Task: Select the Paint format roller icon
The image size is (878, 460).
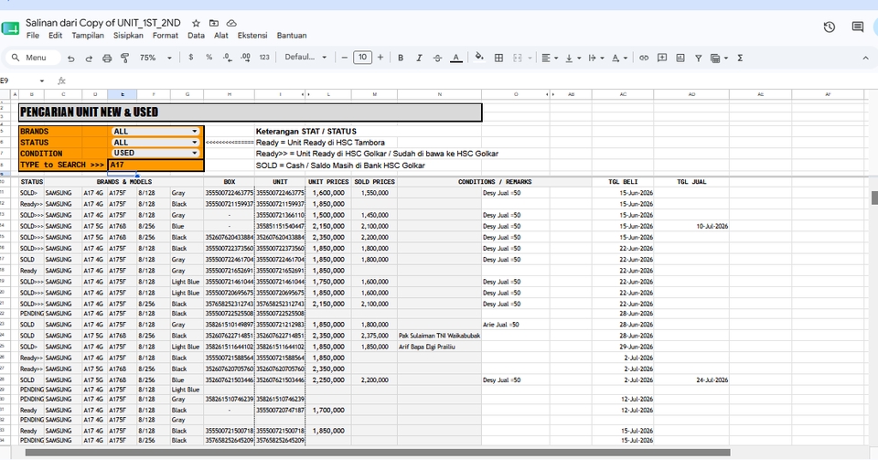Action: pyautogui.click(x=125, y=58)
